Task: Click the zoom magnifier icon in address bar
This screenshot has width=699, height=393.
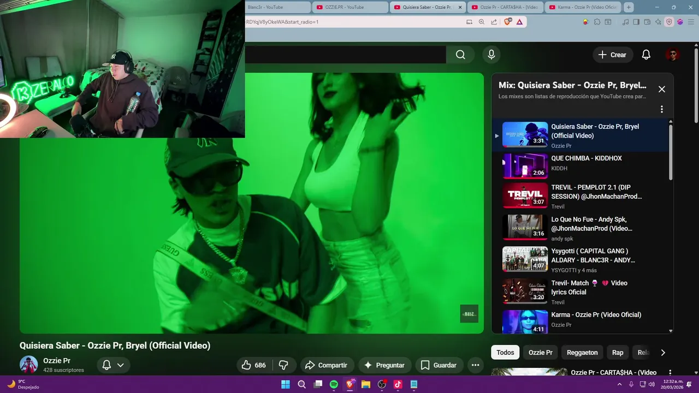Action: coord(482,22)
